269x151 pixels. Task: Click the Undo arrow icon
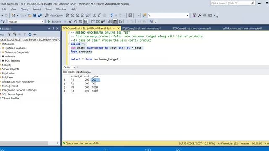pyautogui.click(x=112, y=16)
